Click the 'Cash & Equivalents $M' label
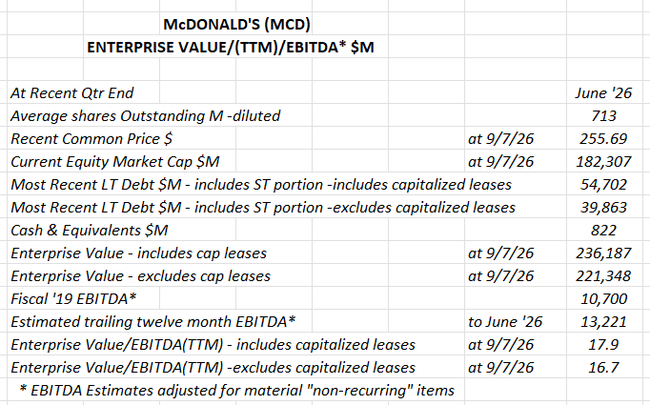 click(90, 230)
